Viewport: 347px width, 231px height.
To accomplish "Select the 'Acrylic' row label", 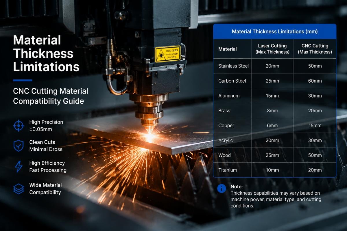I will coord(226,140).
